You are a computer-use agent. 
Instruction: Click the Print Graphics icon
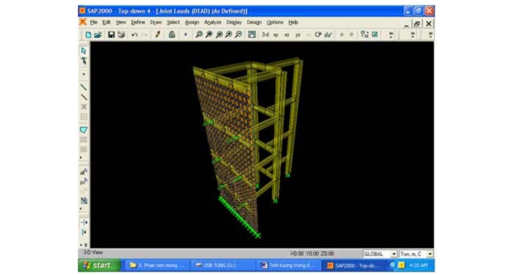click(121, 35)
